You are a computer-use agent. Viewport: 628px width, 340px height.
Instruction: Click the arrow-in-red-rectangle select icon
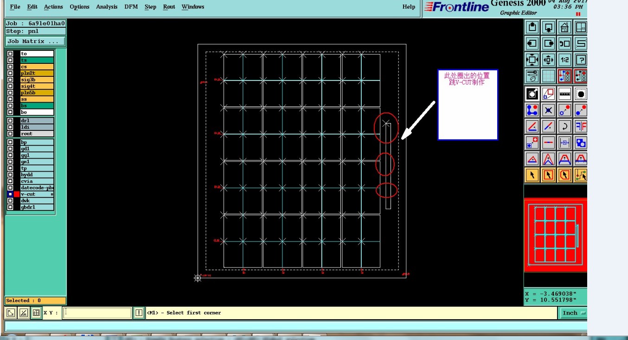(548, 175)
